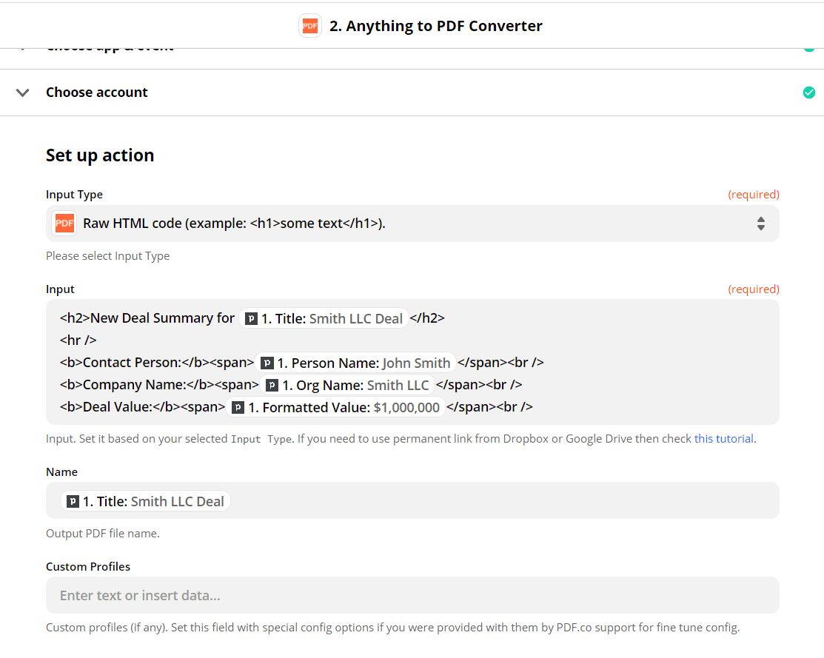The width and height of the screenshot is (824, 658).
Task: Click the green checkmark on Choose account row
Action: tap(808, 92)
